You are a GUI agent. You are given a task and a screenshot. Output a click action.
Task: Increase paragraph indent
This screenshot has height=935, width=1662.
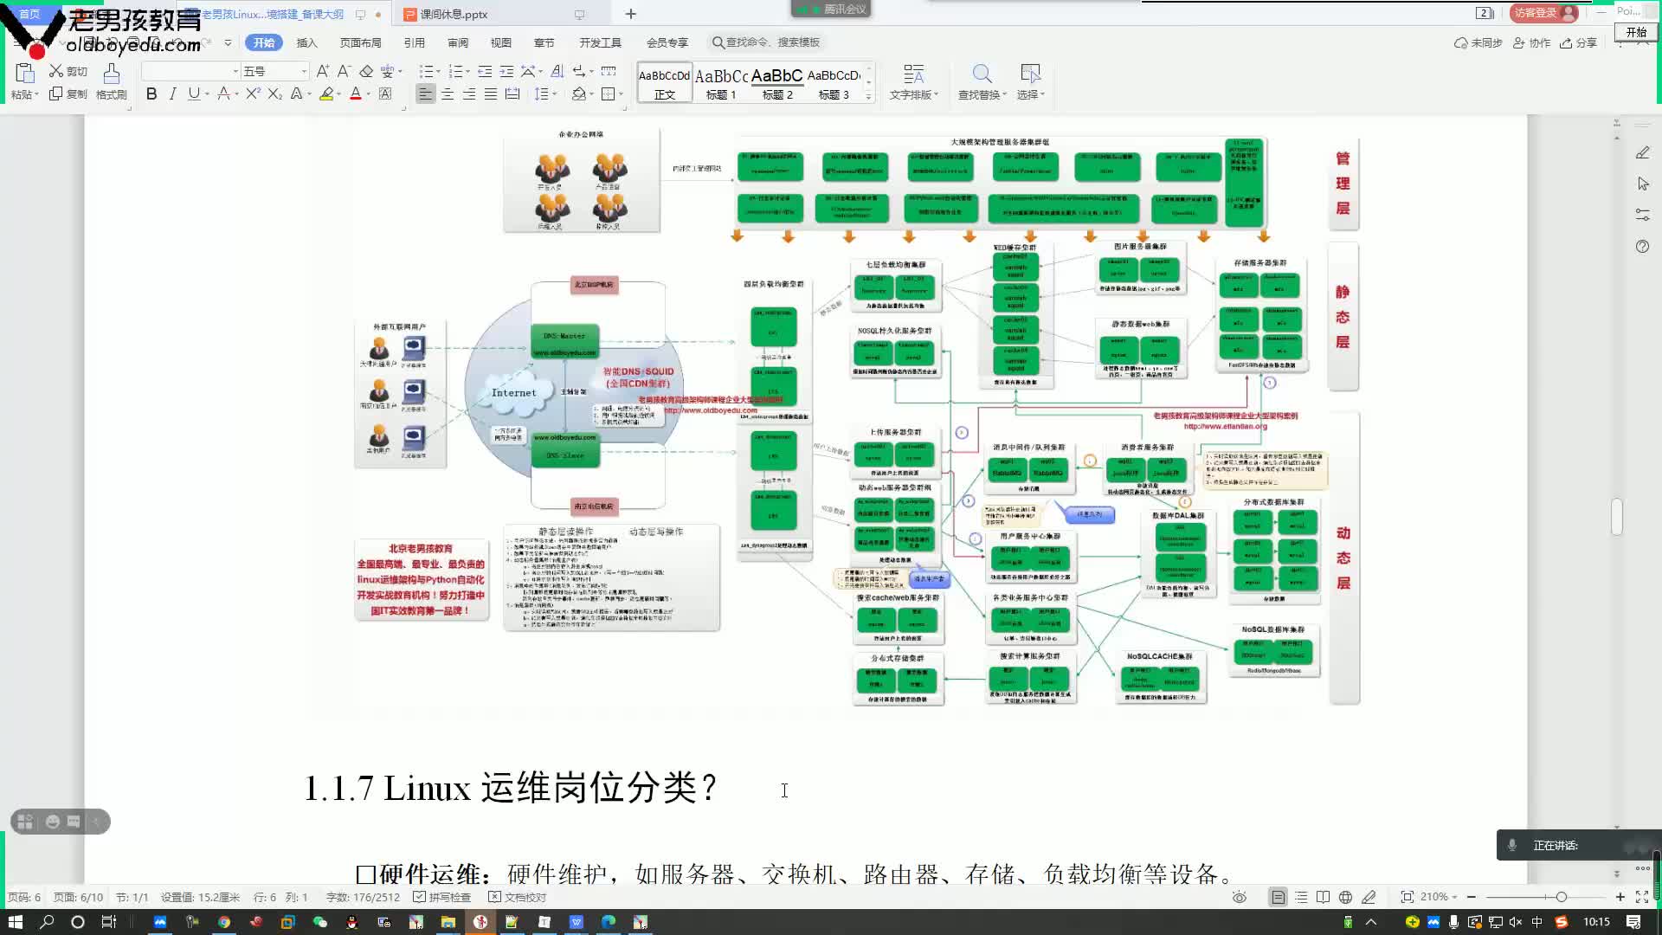point(506,71)
